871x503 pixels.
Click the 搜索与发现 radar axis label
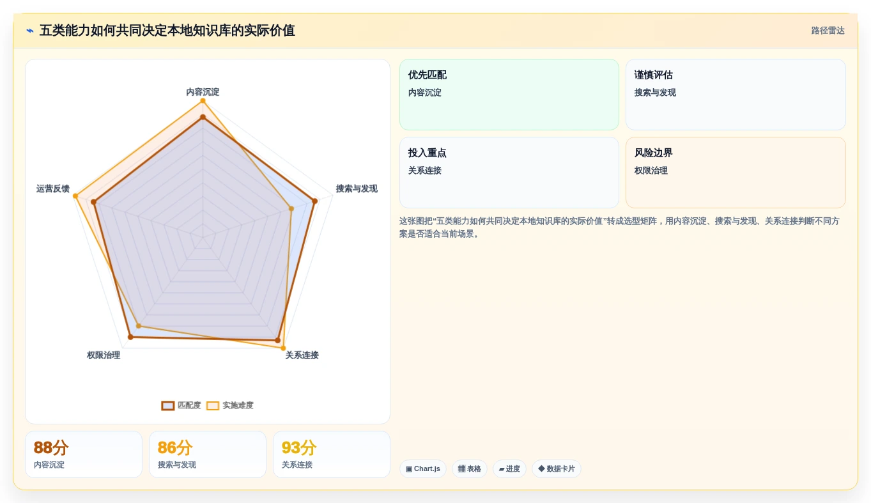point(357,189)
